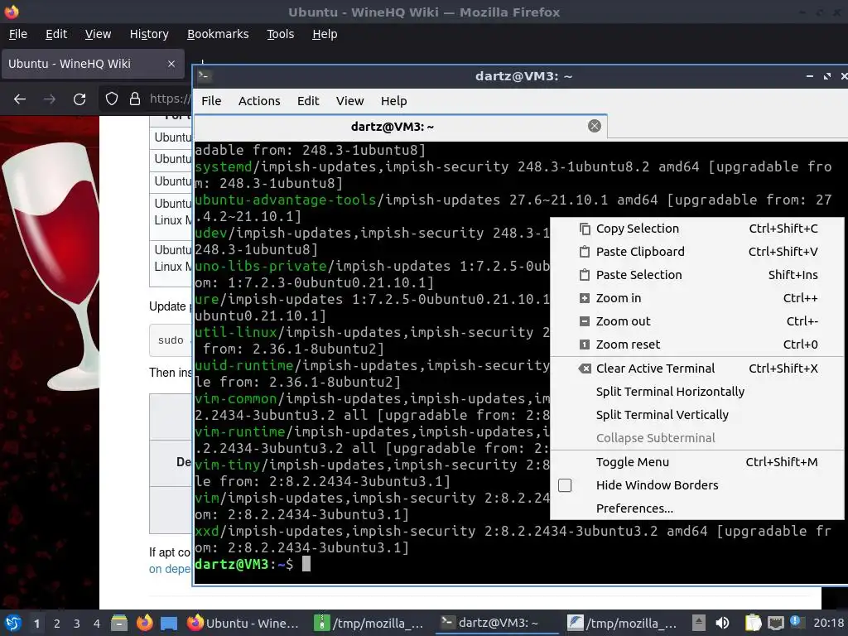Screen dimensions: 848x636
Task: Click the terminal window title bar icon
Action: pos(204,75)
